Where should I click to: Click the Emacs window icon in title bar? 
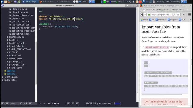[2, 6]
